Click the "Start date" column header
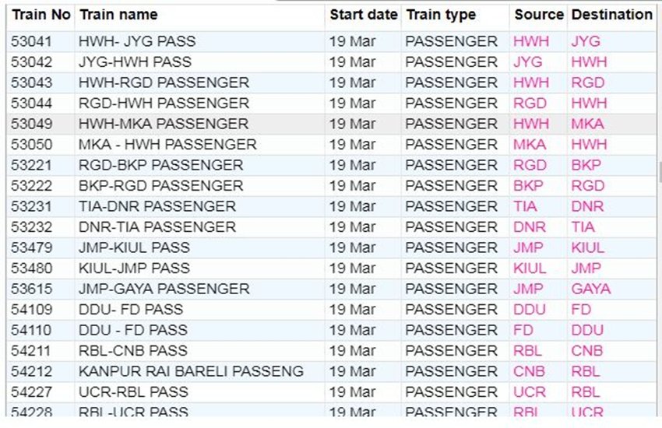 (363, 15)
